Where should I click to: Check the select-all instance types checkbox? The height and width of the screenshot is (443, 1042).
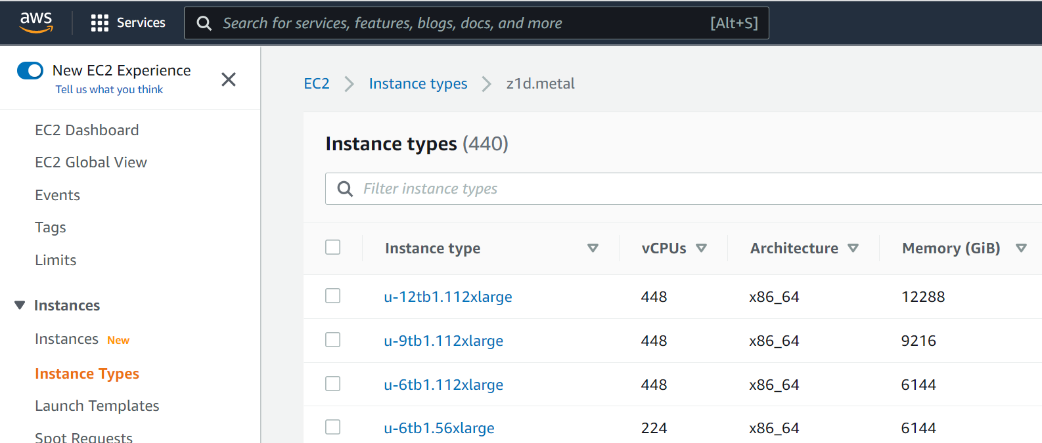point(333,247)
